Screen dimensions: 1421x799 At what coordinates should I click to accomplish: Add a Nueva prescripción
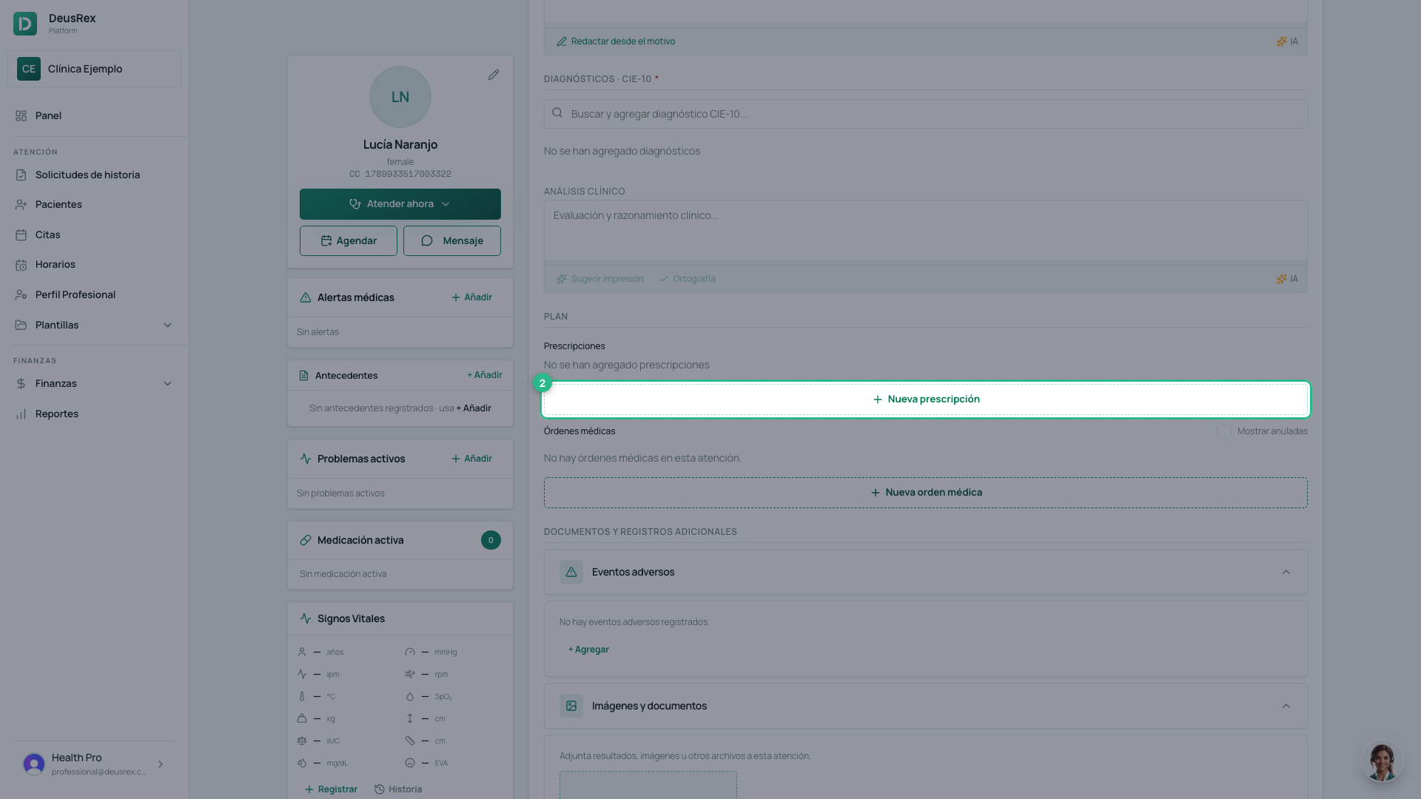coord(926,399)
